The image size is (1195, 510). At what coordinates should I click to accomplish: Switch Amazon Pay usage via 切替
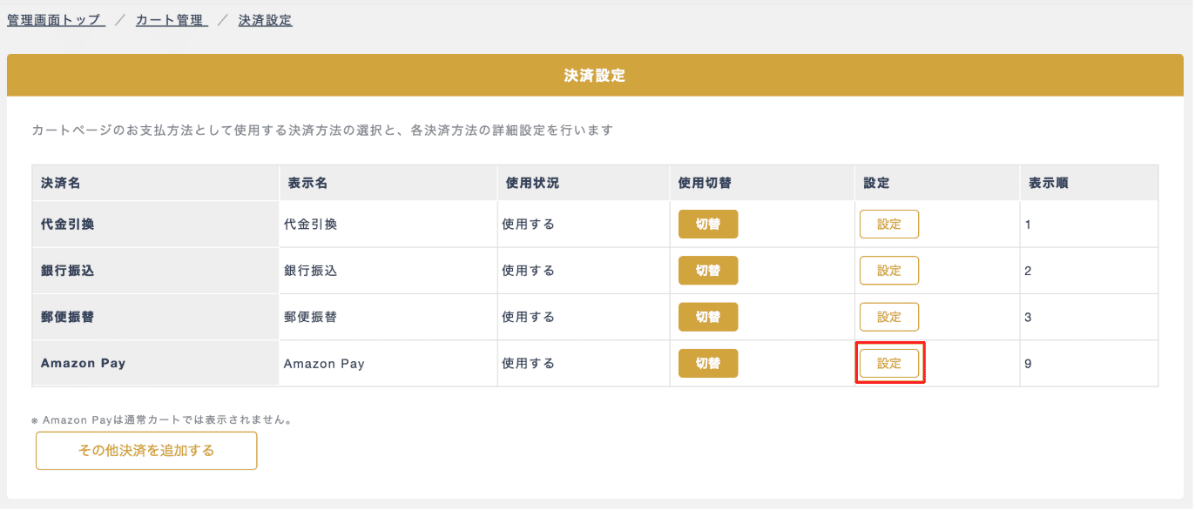(708, 363)
